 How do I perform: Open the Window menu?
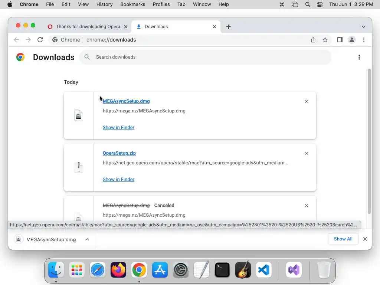click(202, 4)
